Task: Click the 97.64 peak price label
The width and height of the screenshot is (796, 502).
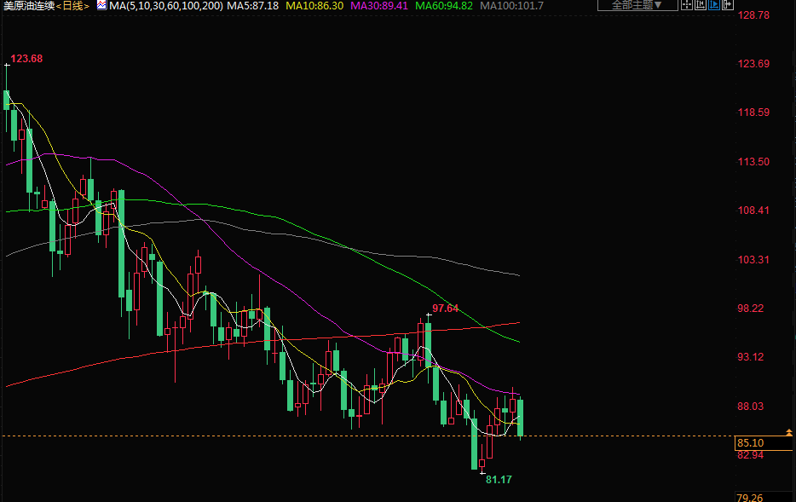Action: (445, 308)
